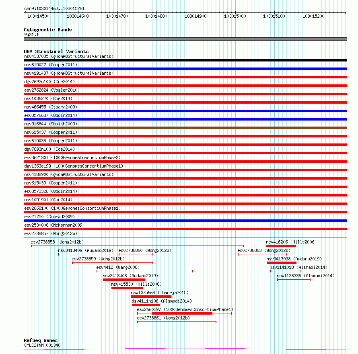Click esv2668100 1000GenomesConsortiumPhase1 label
This screenshot has width=358, height=354.
tap(72, 208)
